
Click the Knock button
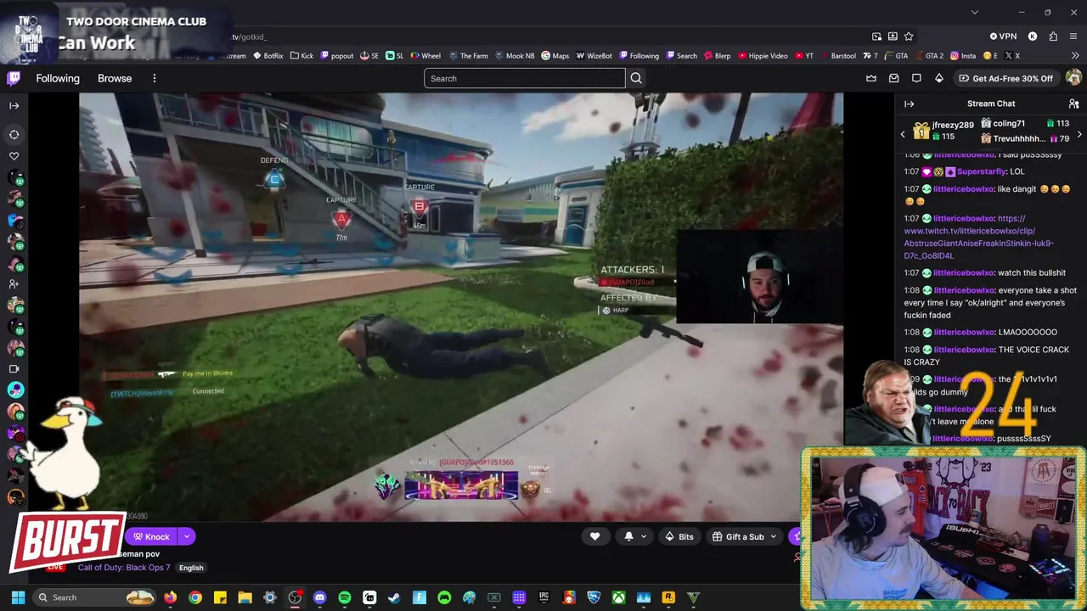click(x=152, y=536)
